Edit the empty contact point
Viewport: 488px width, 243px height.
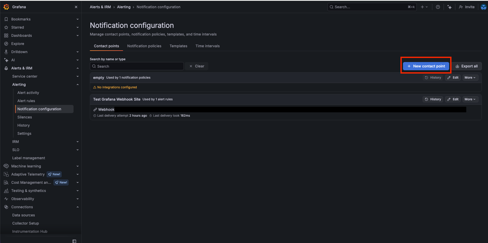tap(453, 77)
